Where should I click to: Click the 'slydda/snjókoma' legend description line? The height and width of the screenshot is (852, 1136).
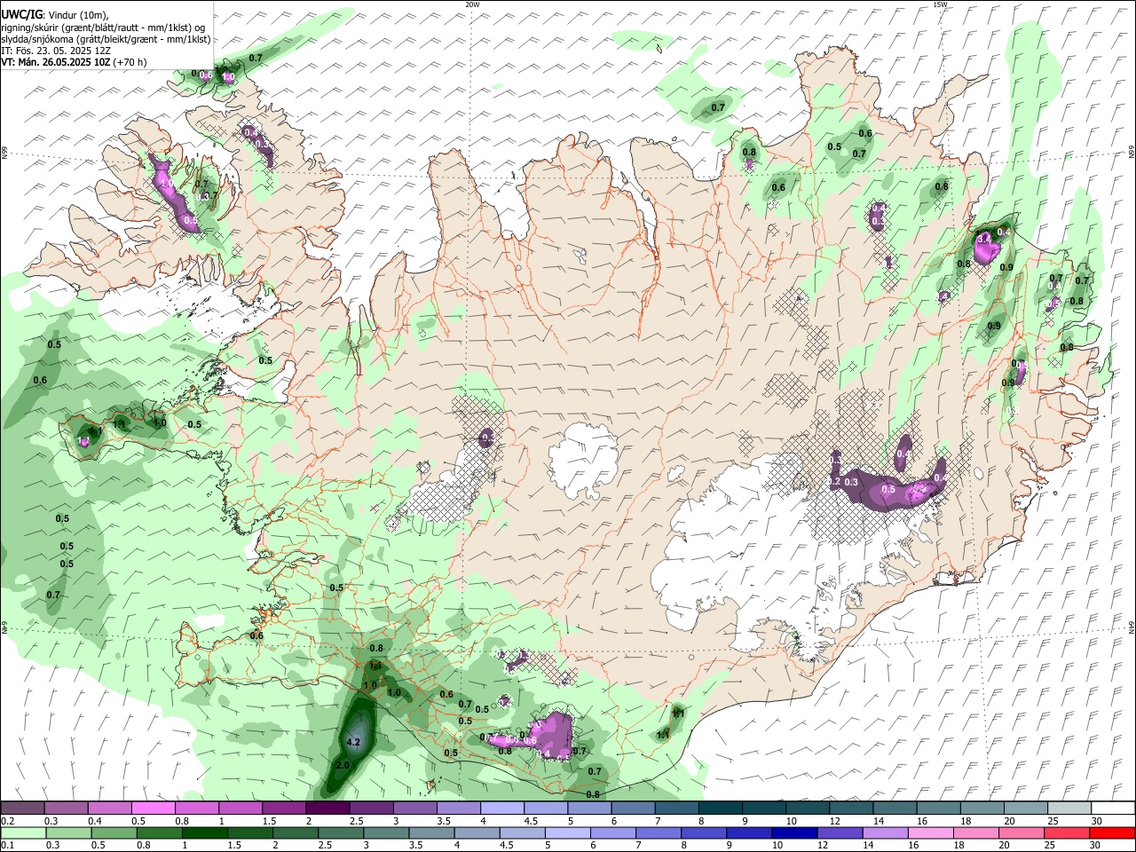pyautogui.click(x=106, y=39)
